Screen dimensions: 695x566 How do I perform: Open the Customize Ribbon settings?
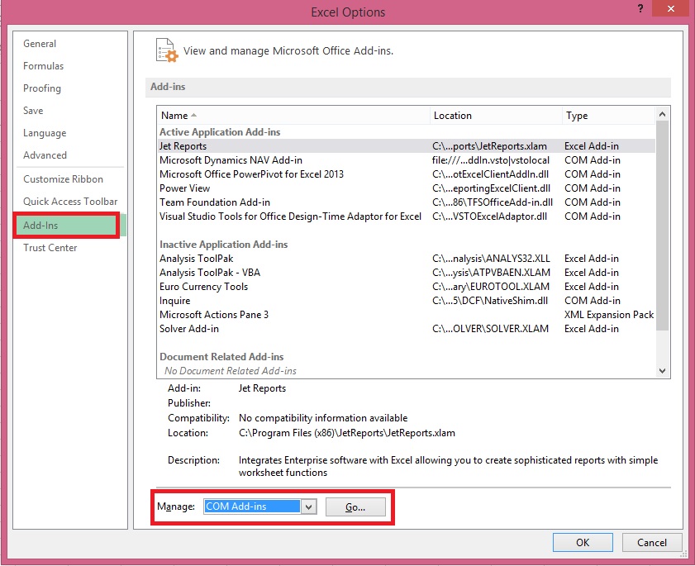pyautogui.click(x=64, y=178)
